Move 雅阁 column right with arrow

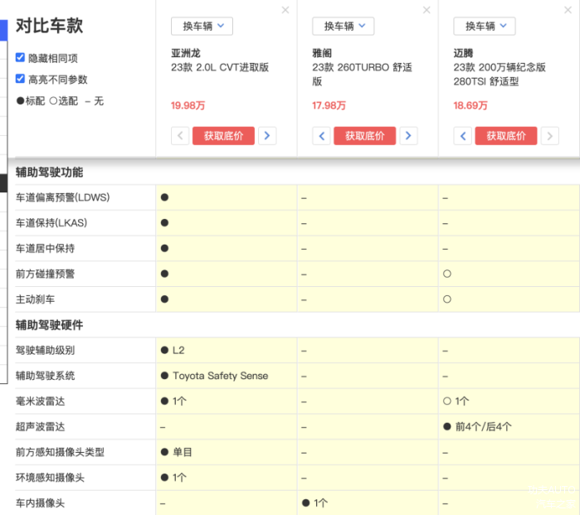408,136
